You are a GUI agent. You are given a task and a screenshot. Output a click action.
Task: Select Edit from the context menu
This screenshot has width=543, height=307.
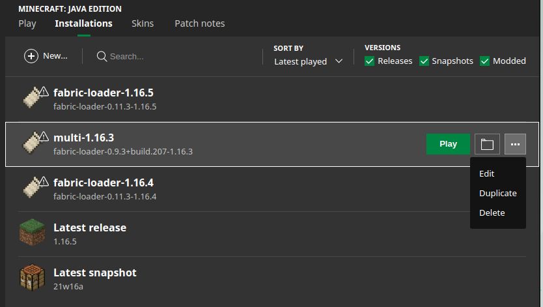tap(486, 173)
